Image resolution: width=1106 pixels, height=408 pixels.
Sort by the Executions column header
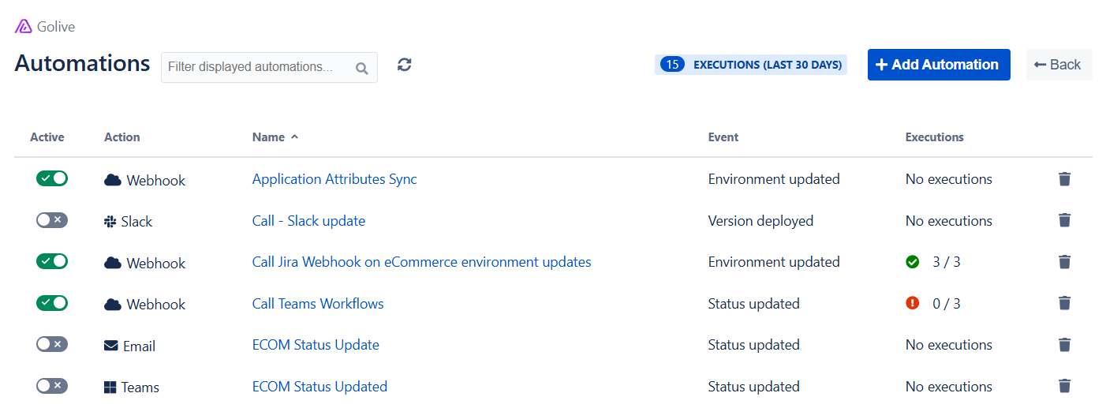tap(935, 137)
